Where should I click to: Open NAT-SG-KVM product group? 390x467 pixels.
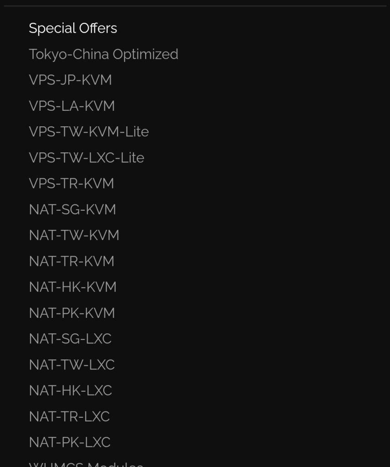(72, 210)
